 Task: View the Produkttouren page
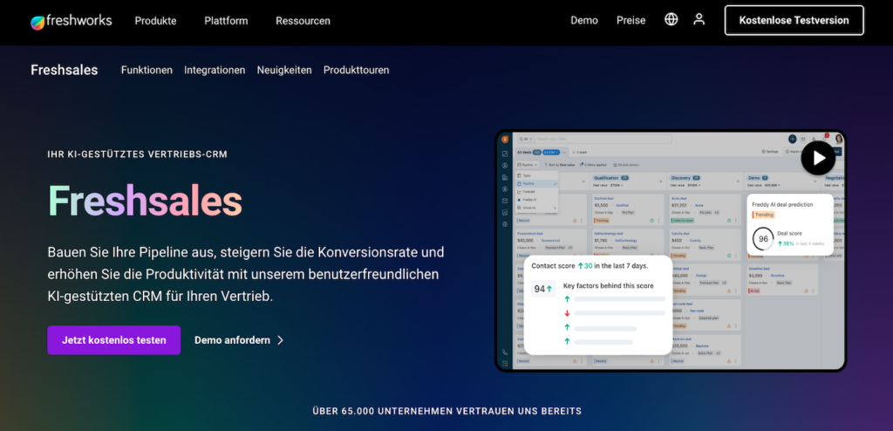(356, 70)
